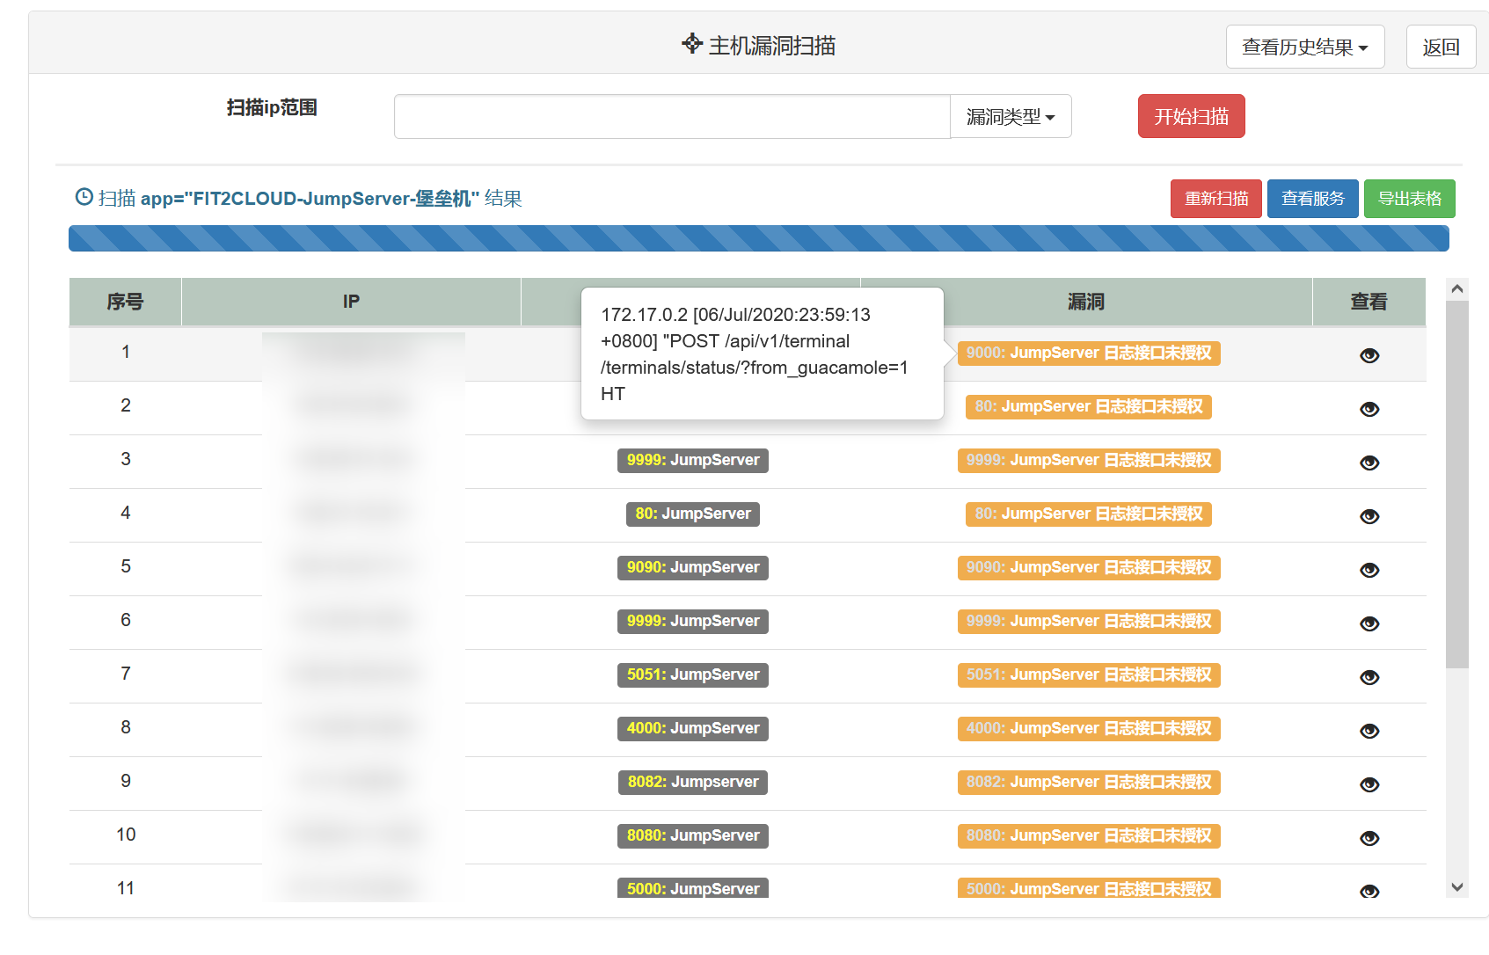View details for row 8 eye icon

[x=1369, y=731]
